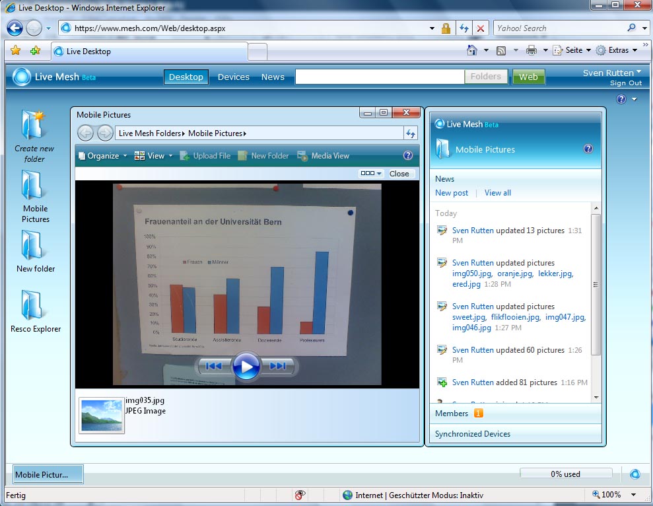Play the slideshow in the media viewer
Screen dimensions: 653x506
(x=246, y=367)
